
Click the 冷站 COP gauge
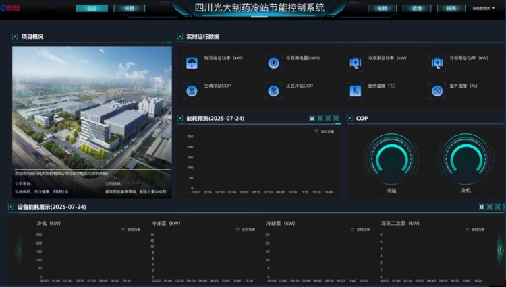tap(391, 160)
